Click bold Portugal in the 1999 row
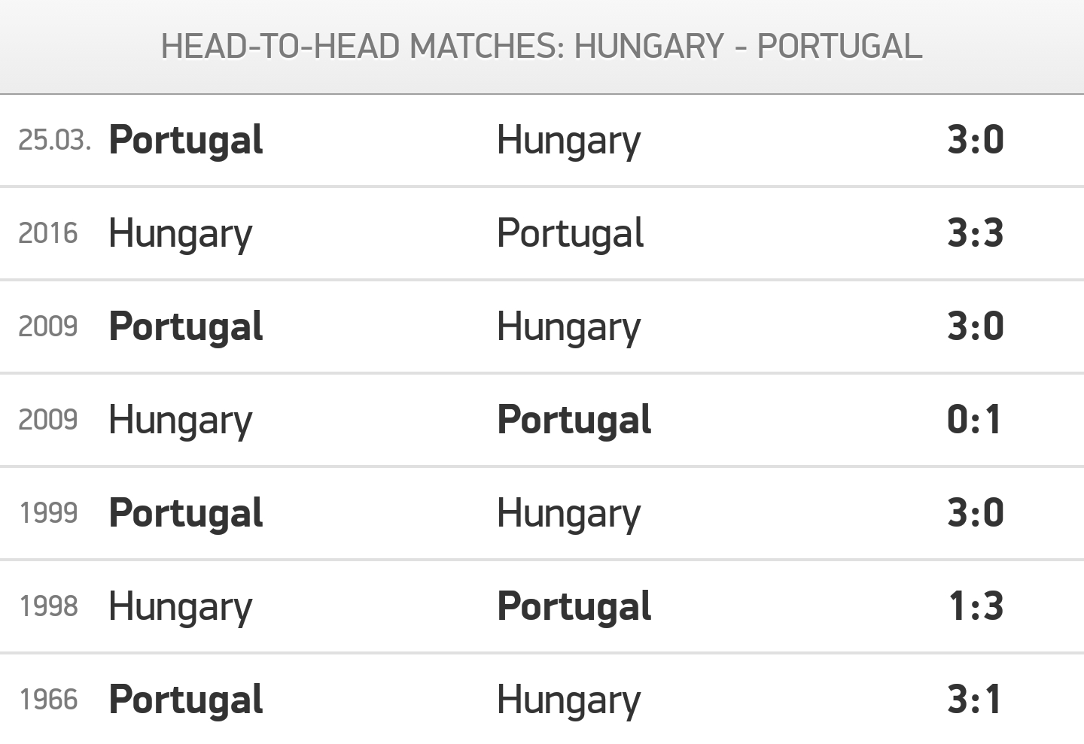Screen dimensions: 1084x744 [186, 514]
